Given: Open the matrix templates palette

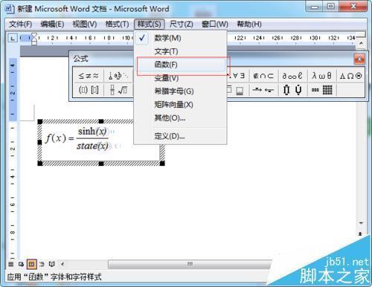Looking at the screenshot, I should coord(321,90).
